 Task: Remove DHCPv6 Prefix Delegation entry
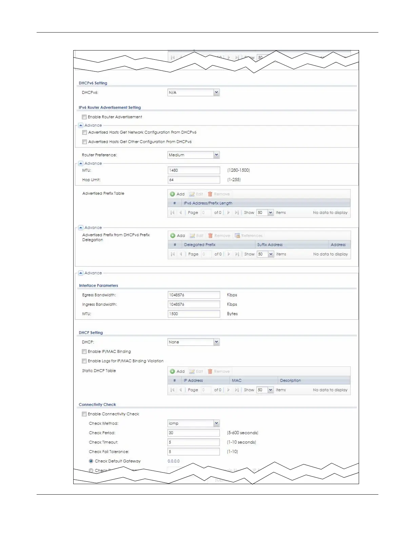pos(219,236)
